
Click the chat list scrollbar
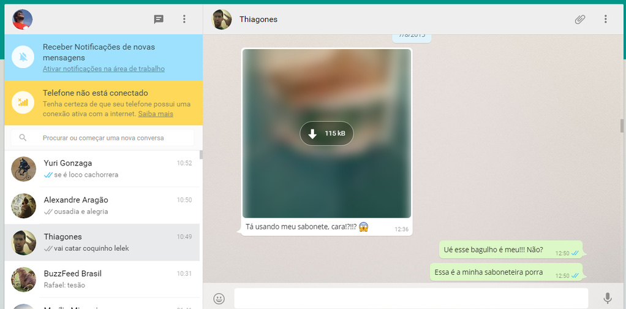point(201,154)
